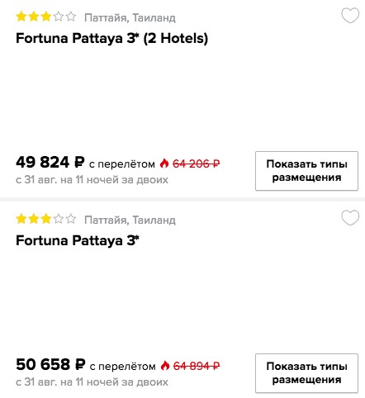
Task: Click fire icon beside 64 206 ₽
Action: pos(164,163)
